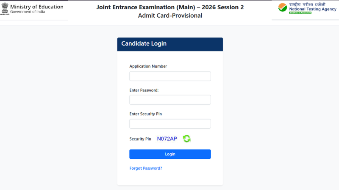Click the Joint Entrance Examination (Main) title
The height and width of the screenshot is (190, 339).
(x=170, y=8)
